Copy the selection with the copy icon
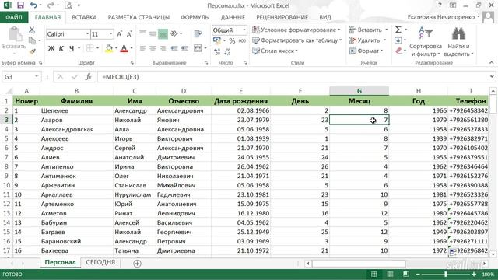Screen dimensions: 498x280 click(32, 40)
